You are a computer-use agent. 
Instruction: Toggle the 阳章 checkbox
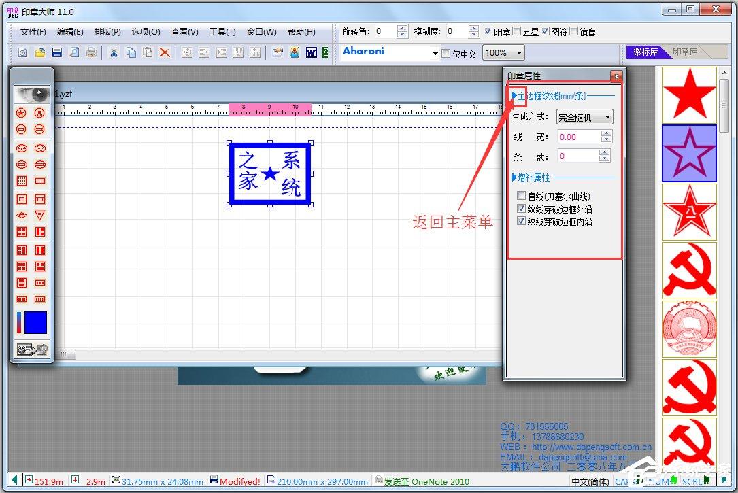pyautogui.click(x=488, y=31)
